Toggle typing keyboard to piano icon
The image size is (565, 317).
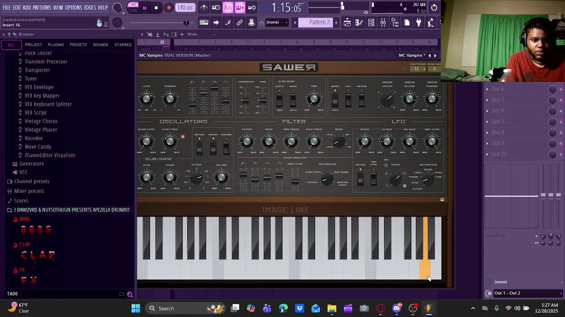click(x=204, y=22)
